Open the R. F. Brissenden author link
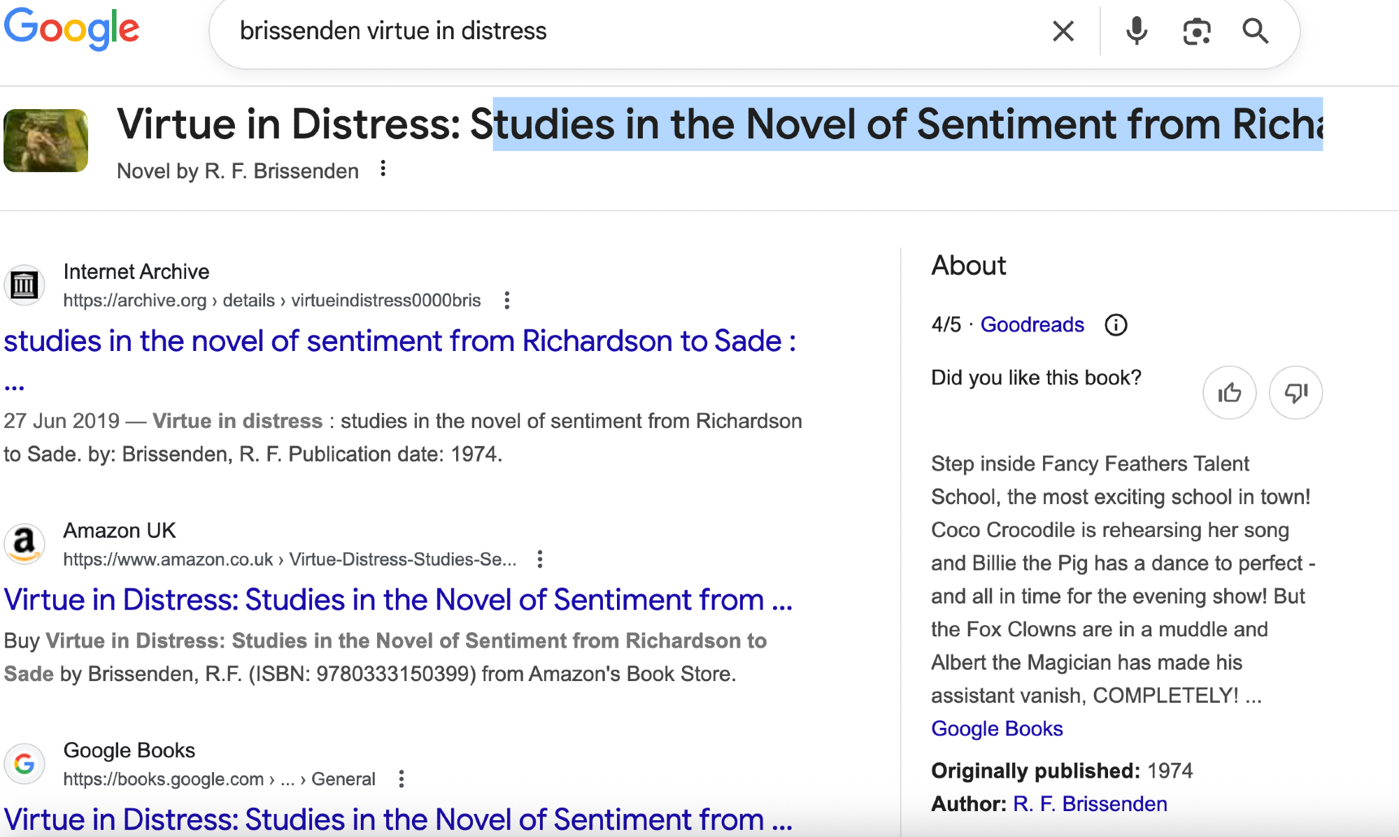The image size is (1399, 837). [x=1090, y=804]
